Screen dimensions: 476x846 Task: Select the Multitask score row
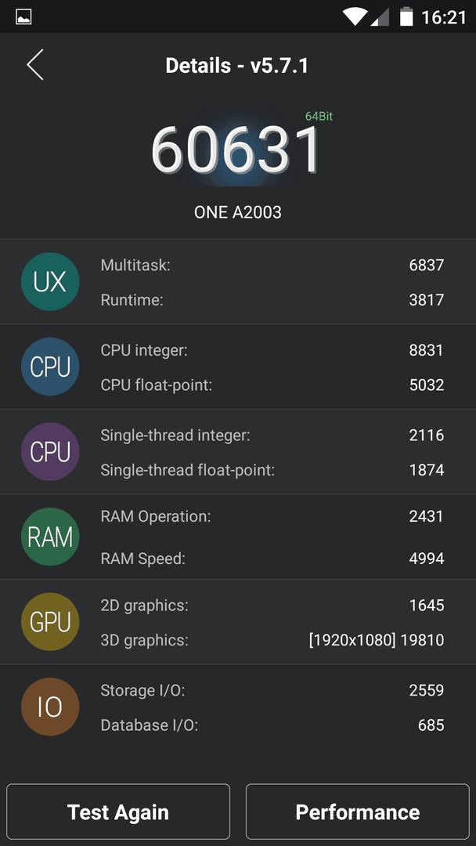click(x=272, y=265)
